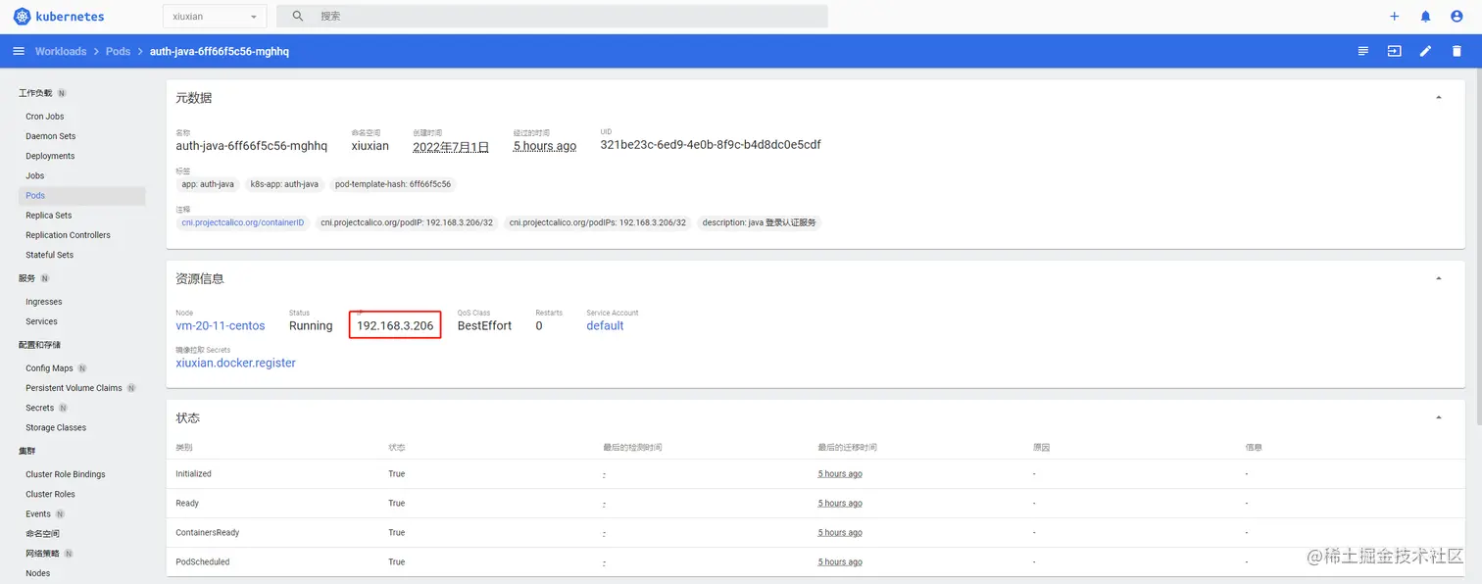The image size is (1482, 584).
Task: Focus the 搜索 search field
Action: (552, 17)
